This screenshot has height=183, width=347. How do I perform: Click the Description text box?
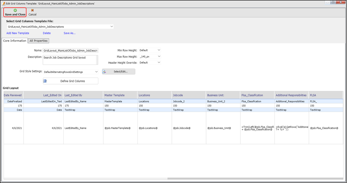(x=71, y=59)
